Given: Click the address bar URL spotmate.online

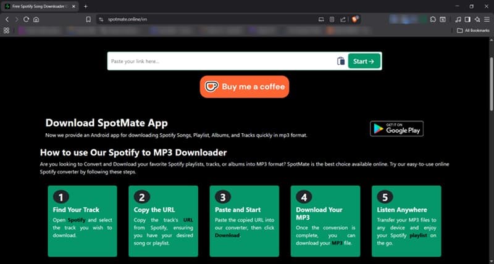Looking at the screenshot, I should coord(127,20).
